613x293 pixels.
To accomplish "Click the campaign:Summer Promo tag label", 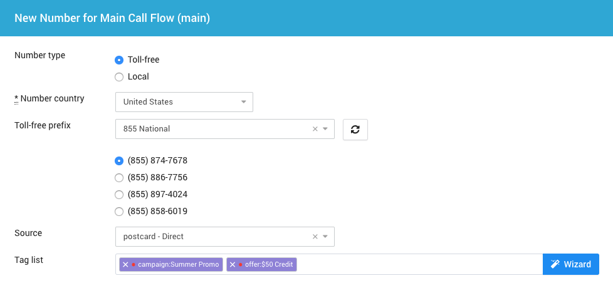I will (x=178, y=264).
